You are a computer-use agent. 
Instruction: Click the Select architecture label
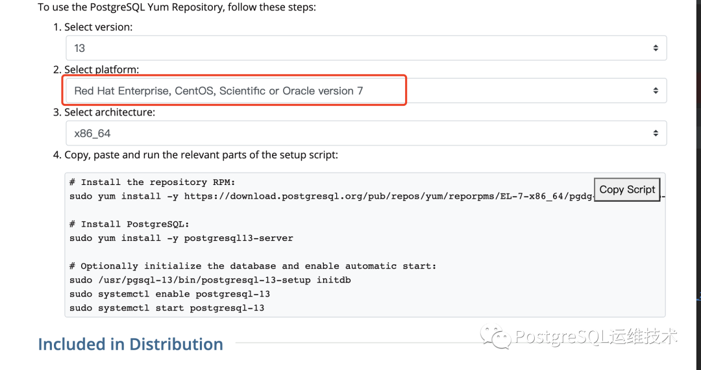(110, 112)
